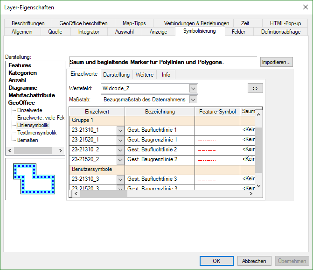Select Kategorien in the Darstellung list

tap(22, 73)
